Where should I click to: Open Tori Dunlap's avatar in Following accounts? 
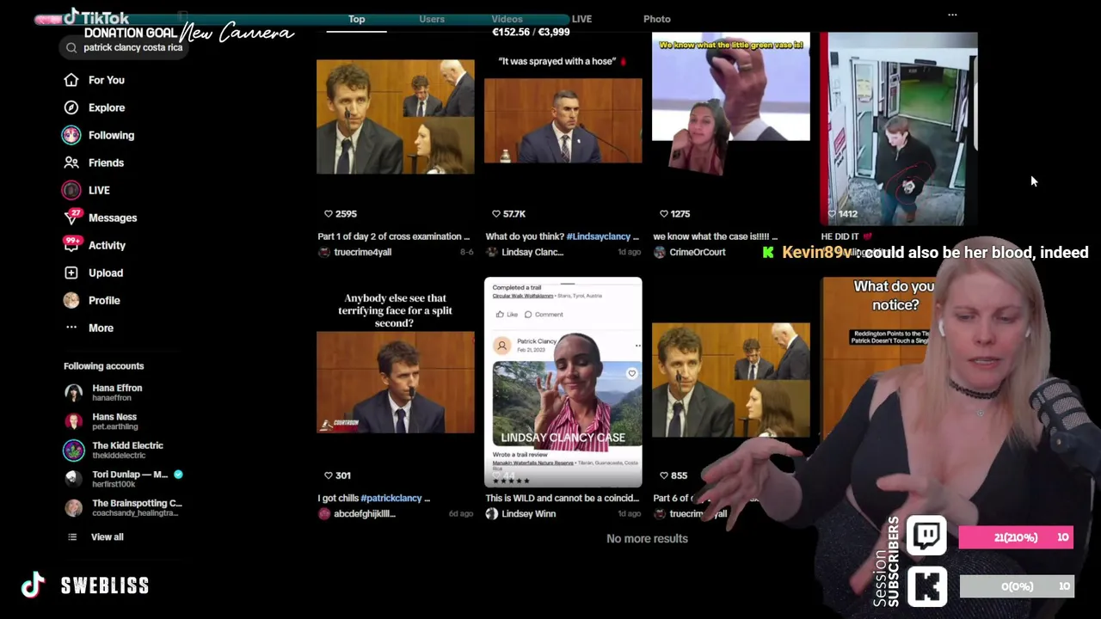click(74, 479)
